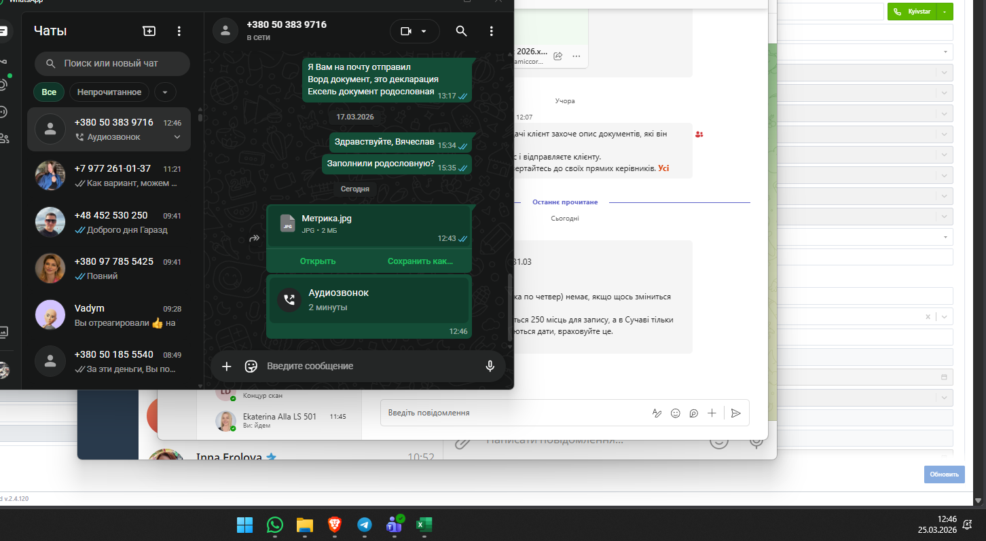Open the dropdown arrow beside Kyivstar button
Image resolution: width=986 pixels, height=541 pixels.
pyautogui.click(x=945, y=12)
